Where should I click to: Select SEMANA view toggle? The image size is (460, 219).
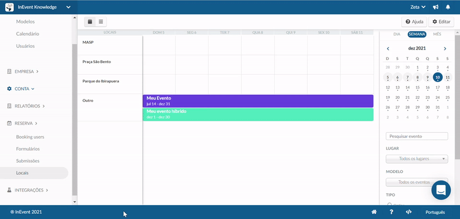coord(417,34)
